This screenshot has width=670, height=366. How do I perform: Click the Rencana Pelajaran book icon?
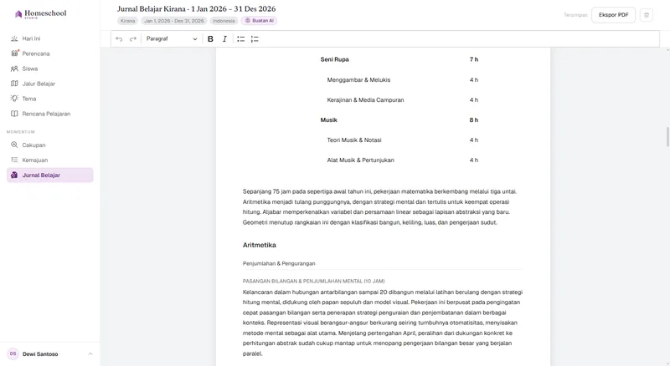click(14, 114)
